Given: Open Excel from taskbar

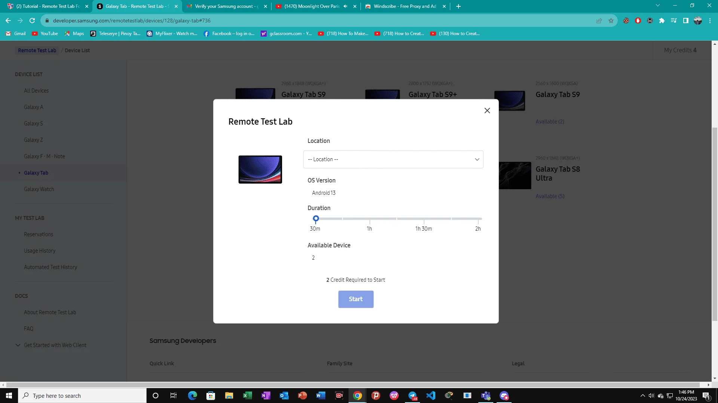Looking at the screenshot, I should (x=247, y=396).
